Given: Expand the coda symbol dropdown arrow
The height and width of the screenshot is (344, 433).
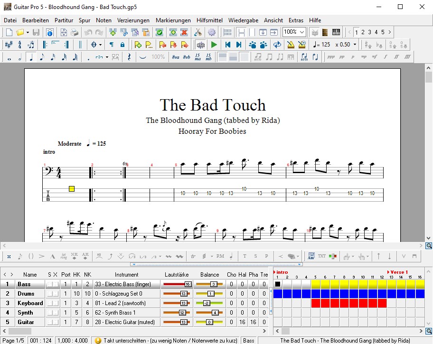Looking at the screenshot, I should tap(100, 45).
